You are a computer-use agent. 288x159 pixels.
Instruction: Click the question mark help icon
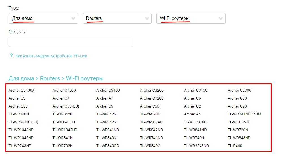tap(11, 55)
